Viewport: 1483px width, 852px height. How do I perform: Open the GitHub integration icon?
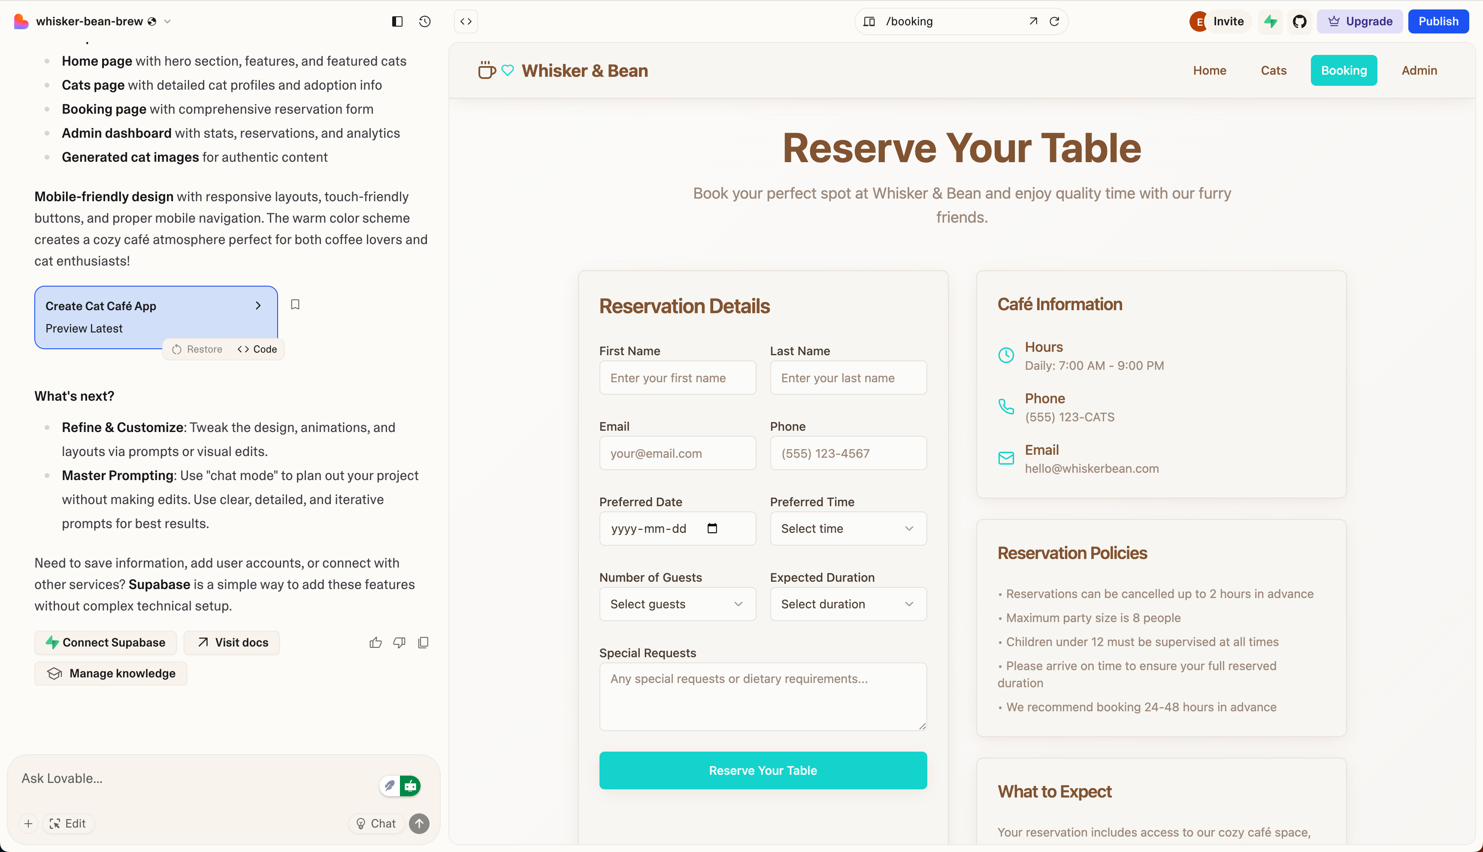[1299, 21]
